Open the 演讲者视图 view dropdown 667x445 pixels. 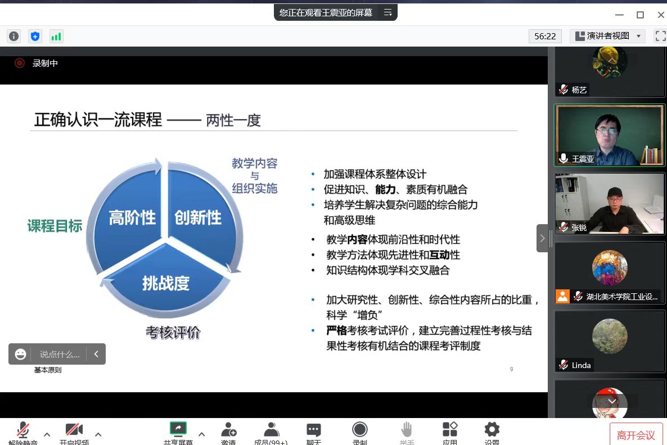[x=607, y=36]
